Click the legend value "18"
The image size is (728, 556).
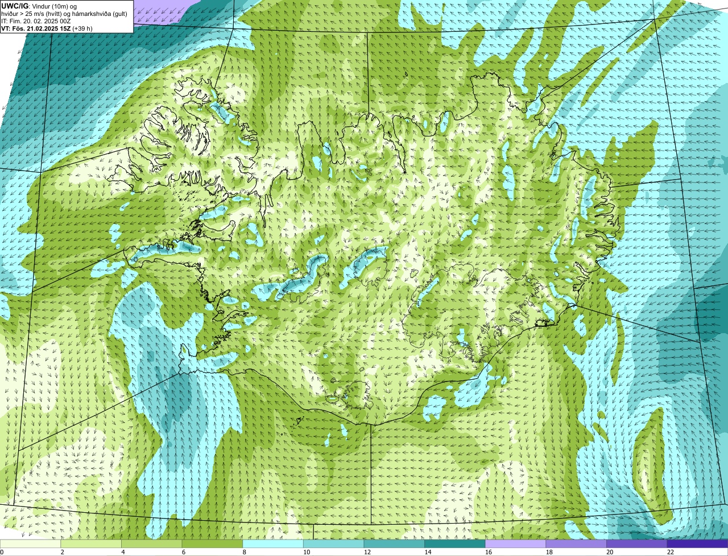click(x=549, y=552)
